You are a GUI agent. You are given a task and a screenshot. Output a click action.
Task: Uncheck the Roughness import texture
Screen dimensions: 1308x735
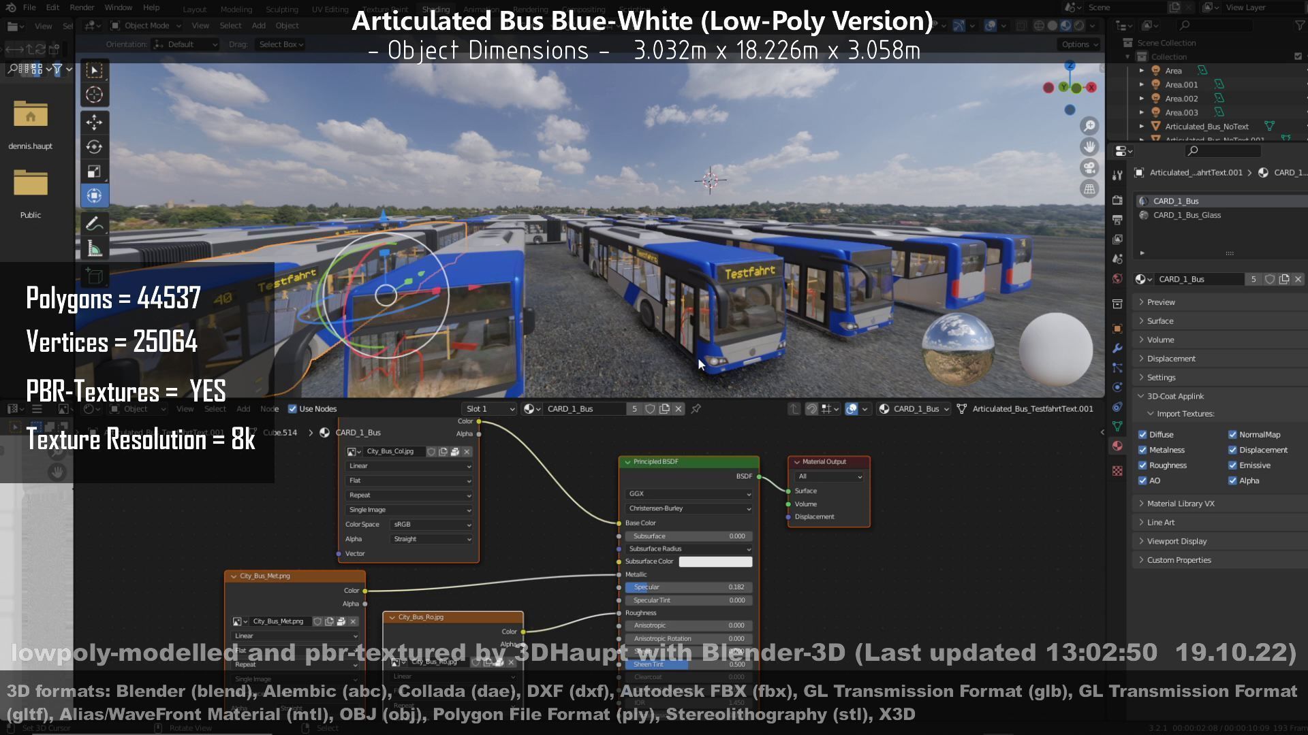[1142, 465]
